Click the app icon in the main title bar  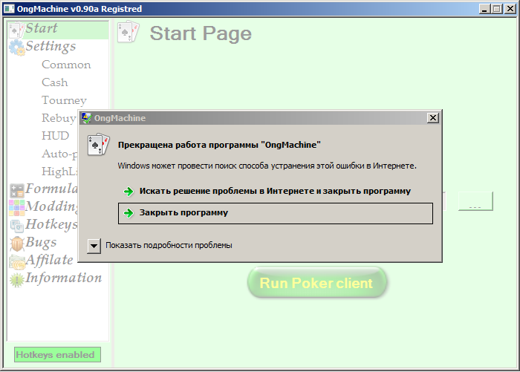(9, 9)
